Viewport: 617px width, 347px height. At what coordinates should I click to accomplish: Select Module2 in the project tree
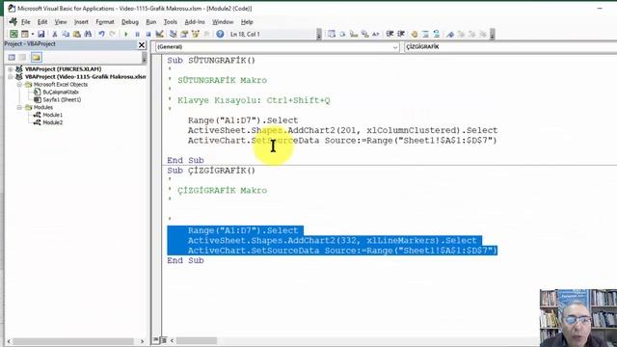[x=52, y=122]
